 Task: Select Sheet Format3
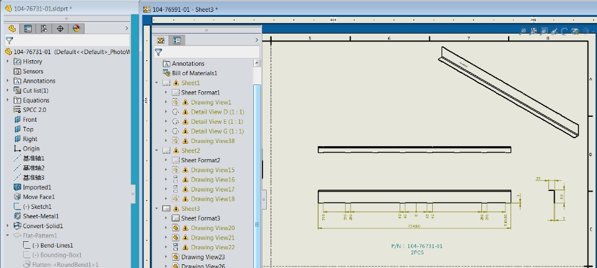(x=200, y=218)
